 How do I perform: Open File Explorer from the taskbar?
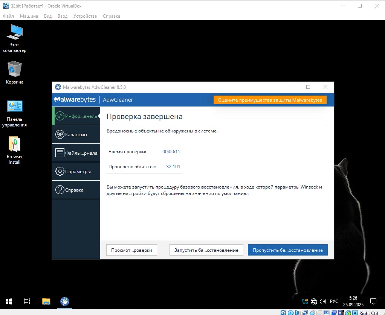(x=46, y=301)
